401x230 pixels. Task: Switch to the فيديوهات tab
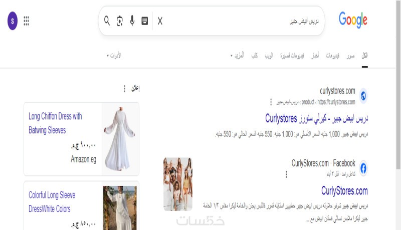(x=332, y=55)
